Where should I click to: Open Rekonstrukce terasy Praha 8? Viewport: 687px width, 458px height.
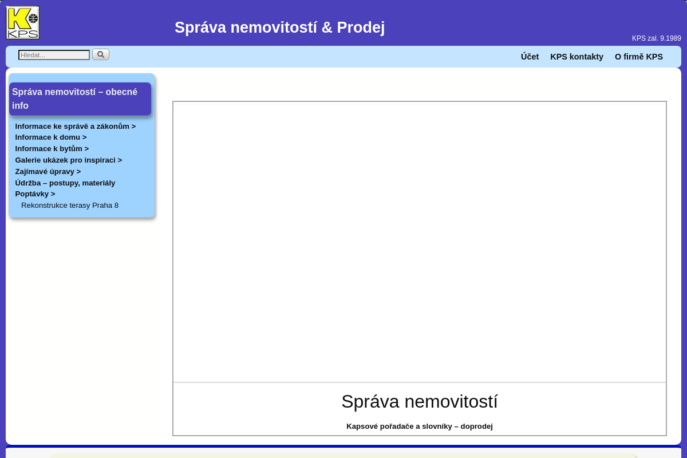[x=70, y=206]
